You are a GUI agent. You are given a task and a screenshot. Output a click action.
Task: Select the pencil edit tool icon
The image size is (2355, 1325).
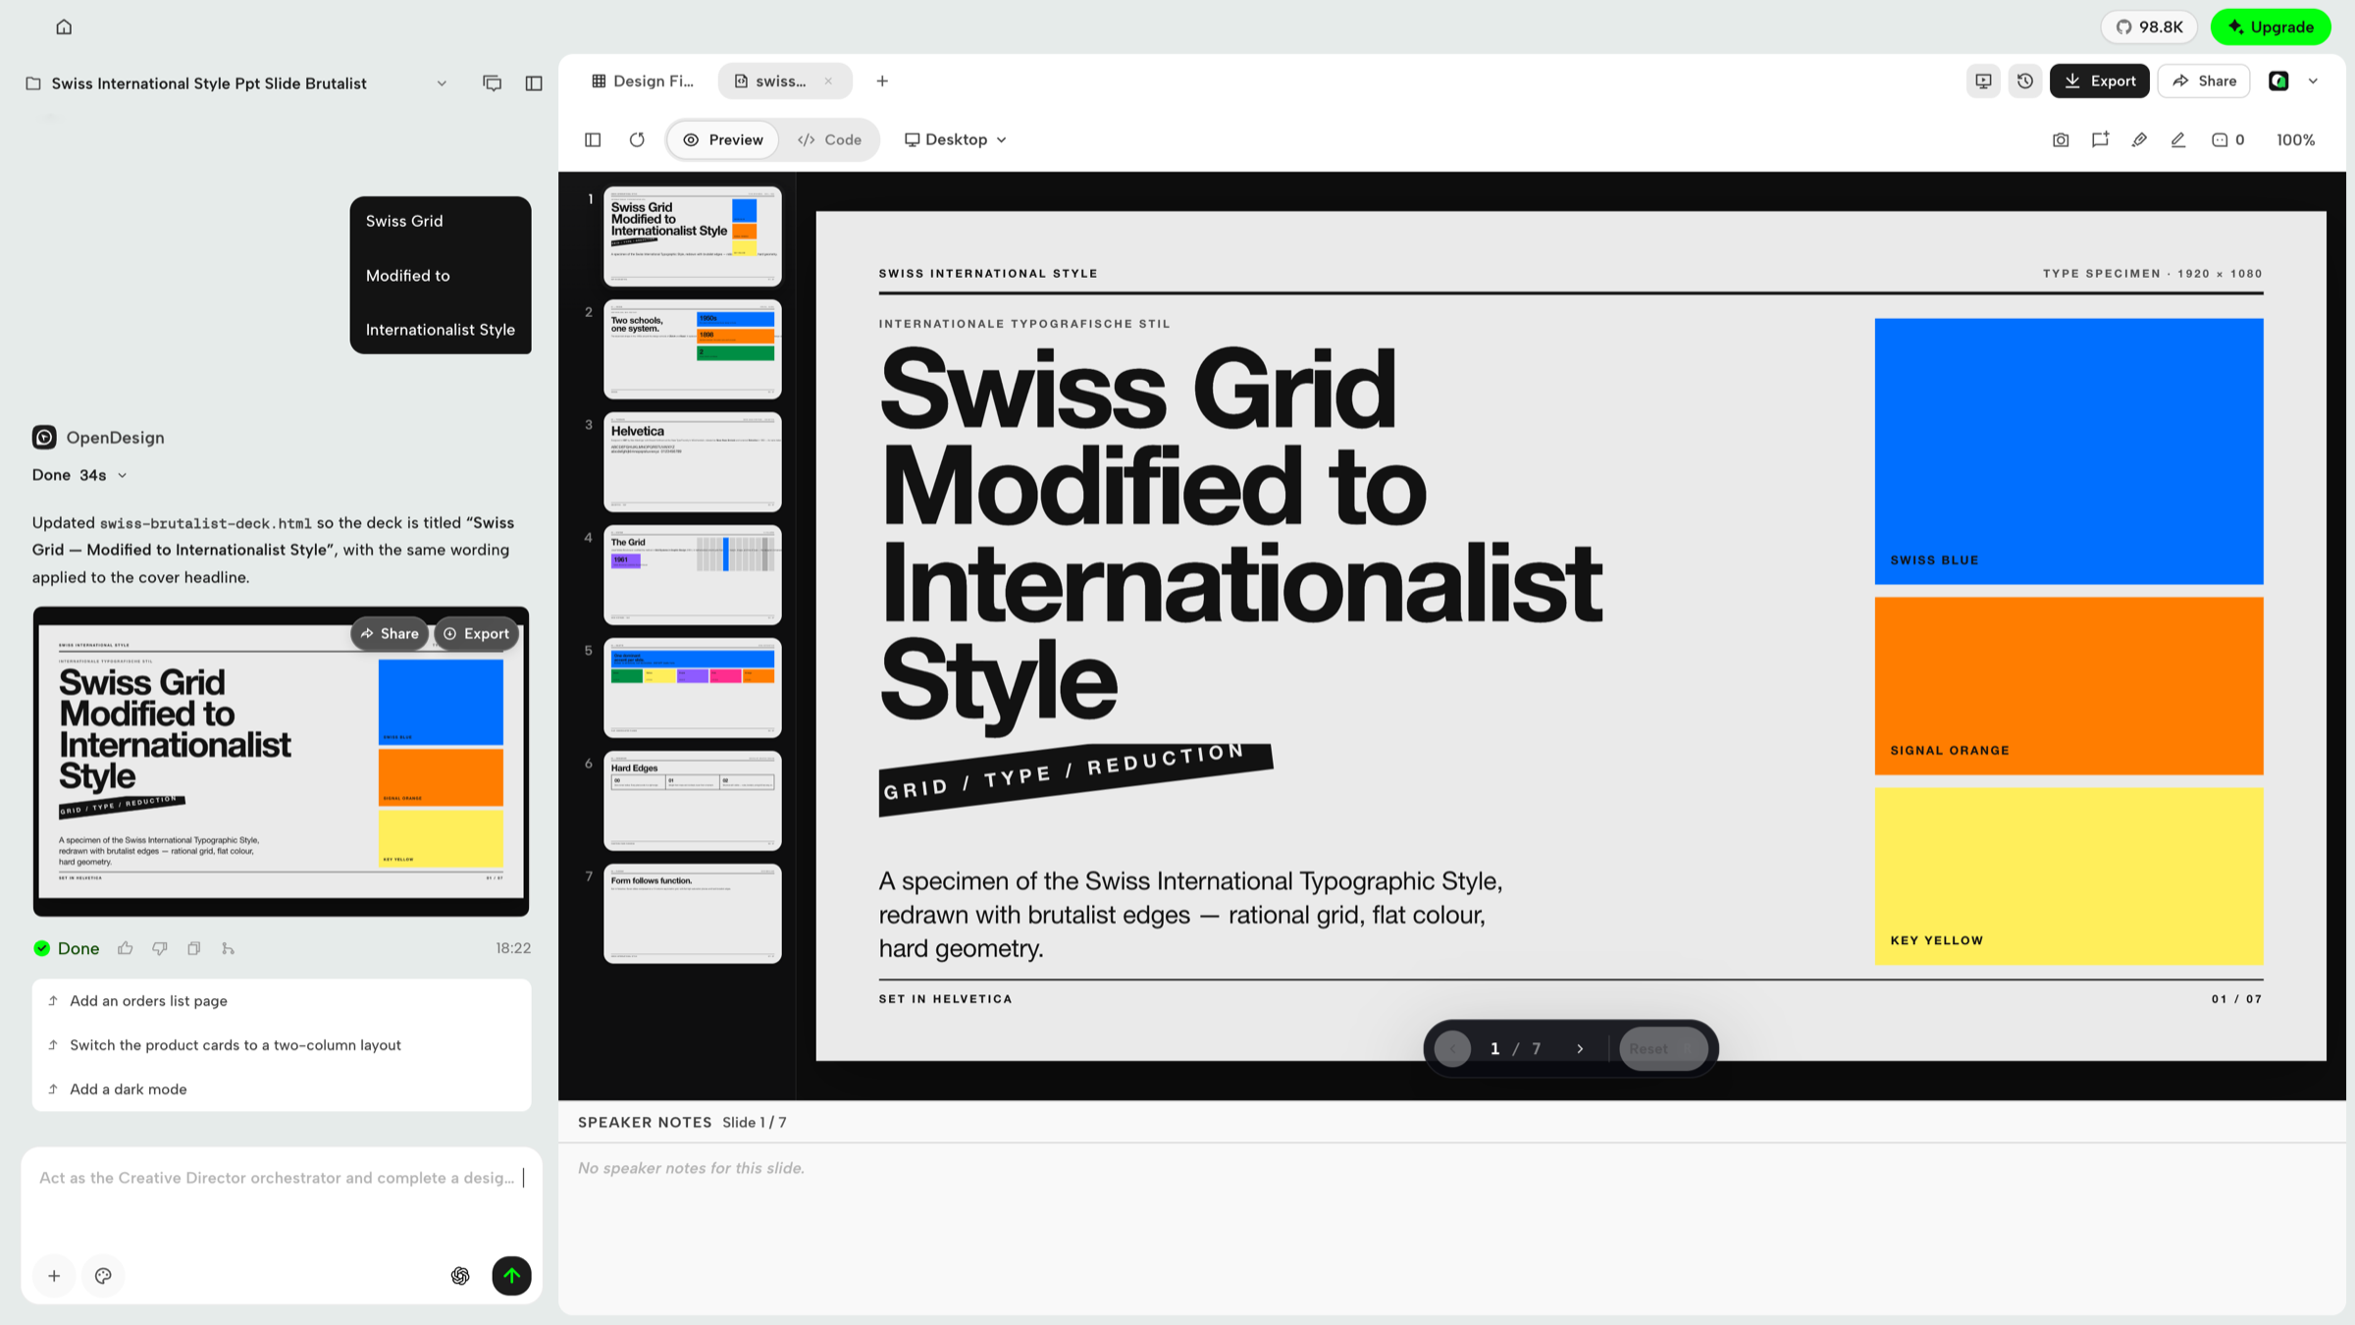click(2178, 140)
